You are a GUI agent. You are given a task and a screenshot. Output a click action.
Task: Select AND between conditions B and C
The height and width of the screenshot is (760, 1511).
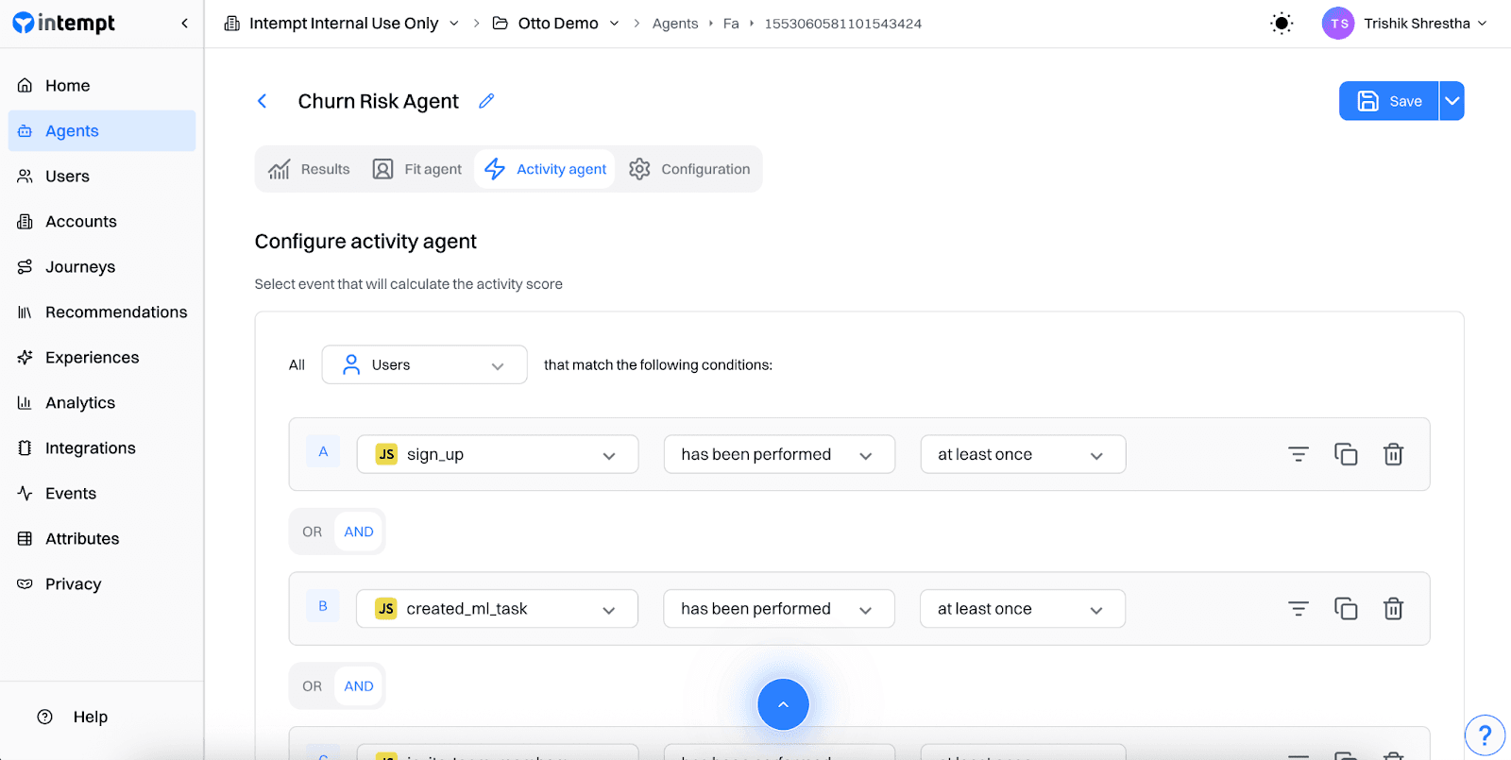[x=359, y=686]
